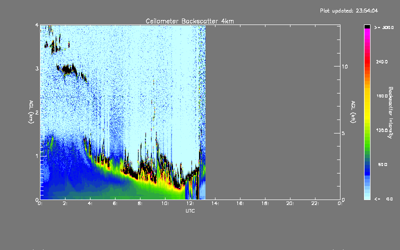Select the '4:' UTC tick label
The width and height of the screenshot is (400, 250).
pyautogui.click(x=90, y=203)
